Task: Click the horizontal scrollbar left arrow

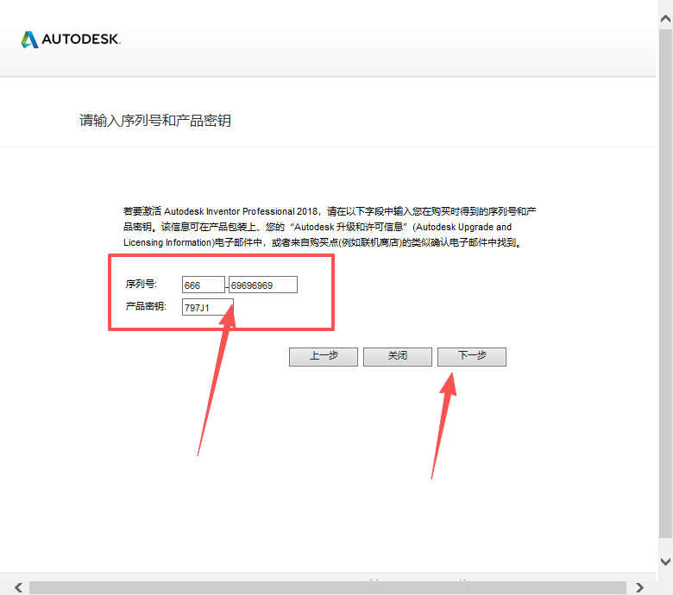Action: [18, 587]
